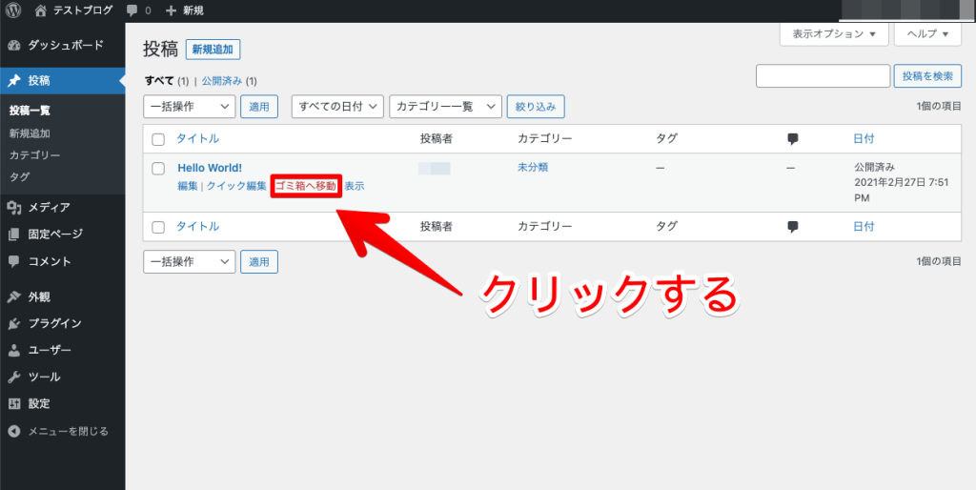Sort by 日付 in header row

point(864,139)
